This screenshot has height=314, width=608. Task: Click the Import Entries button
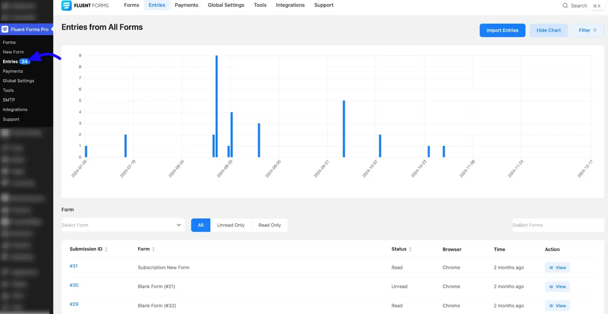[502, 30]
